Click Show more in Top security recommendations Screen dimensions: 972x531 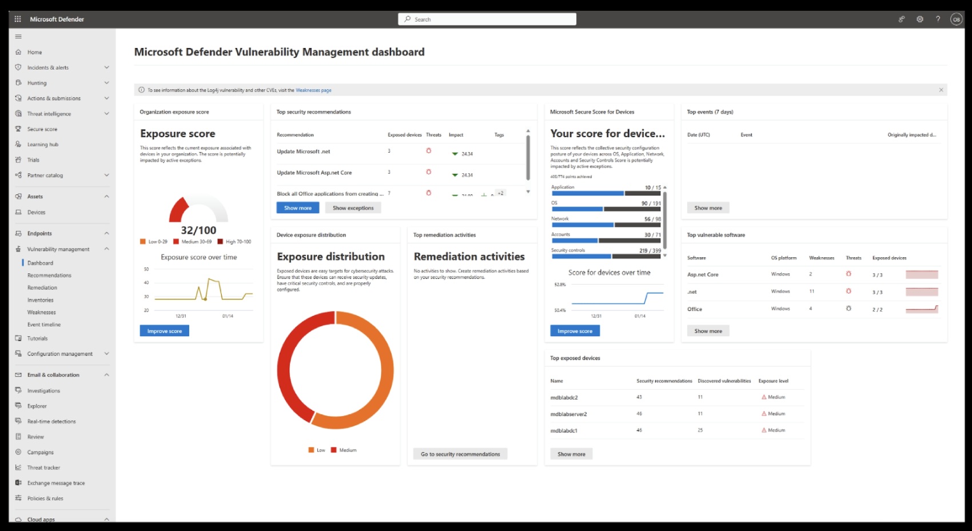(x=298, y=208)
